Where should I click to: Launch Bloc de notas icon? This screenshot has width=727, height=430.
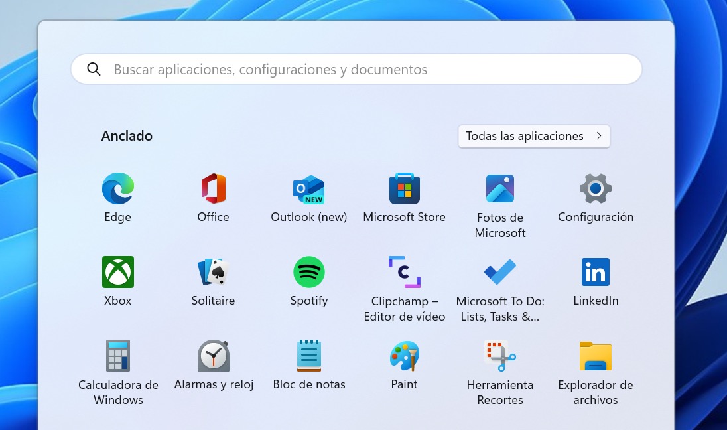coord(309,355)
